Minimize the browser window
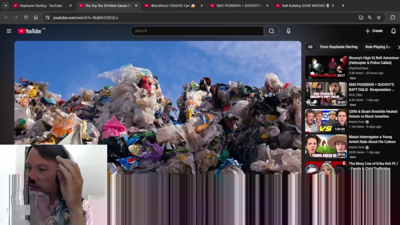400x225 pixels. coord(392,6)
